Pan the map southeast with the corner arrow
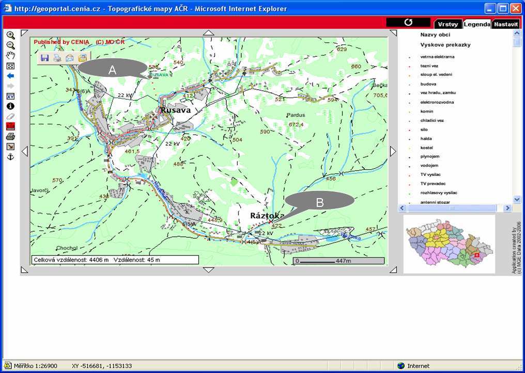The height and width of the screenshot is (373, 525). pos(393,269)
